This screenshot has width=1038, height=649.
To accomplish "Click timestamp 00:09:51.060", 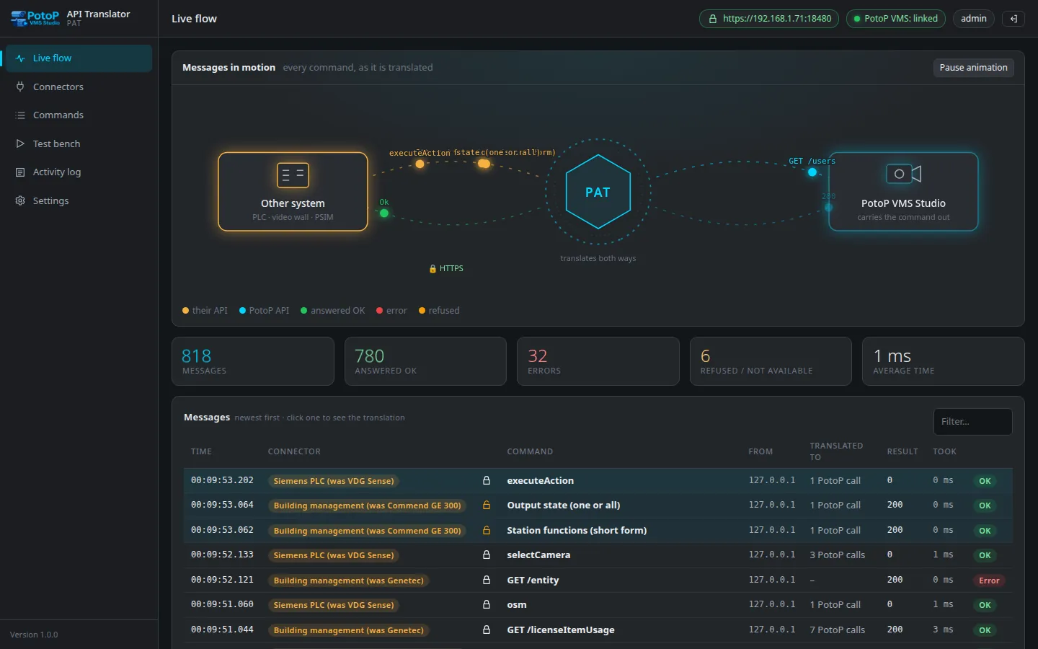I will (222, 604).
